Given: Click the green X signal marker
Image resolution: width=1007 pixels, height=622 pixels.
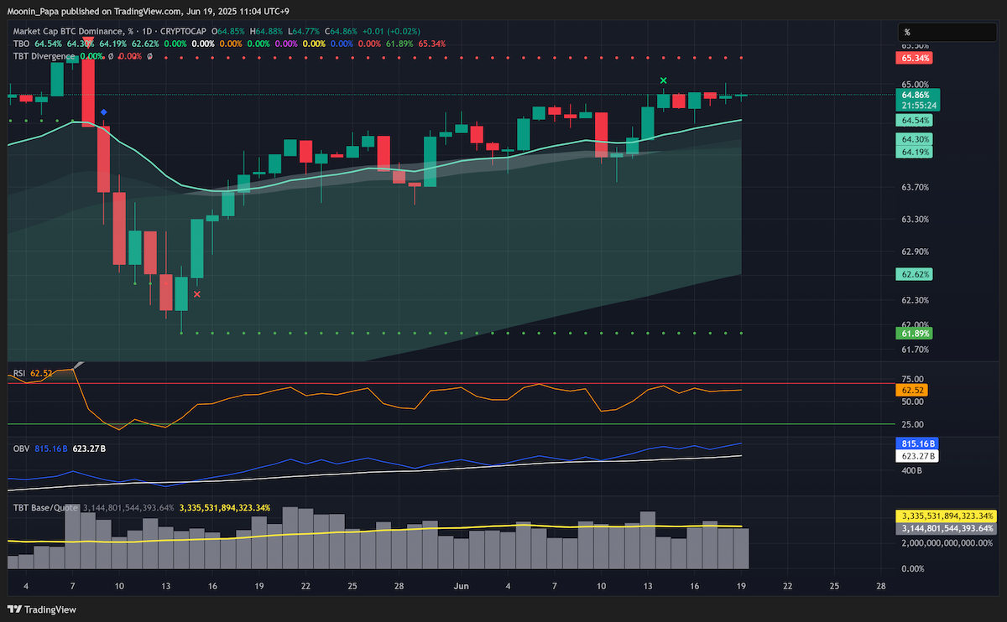Looking at the screenshot, I should [664, 80].
